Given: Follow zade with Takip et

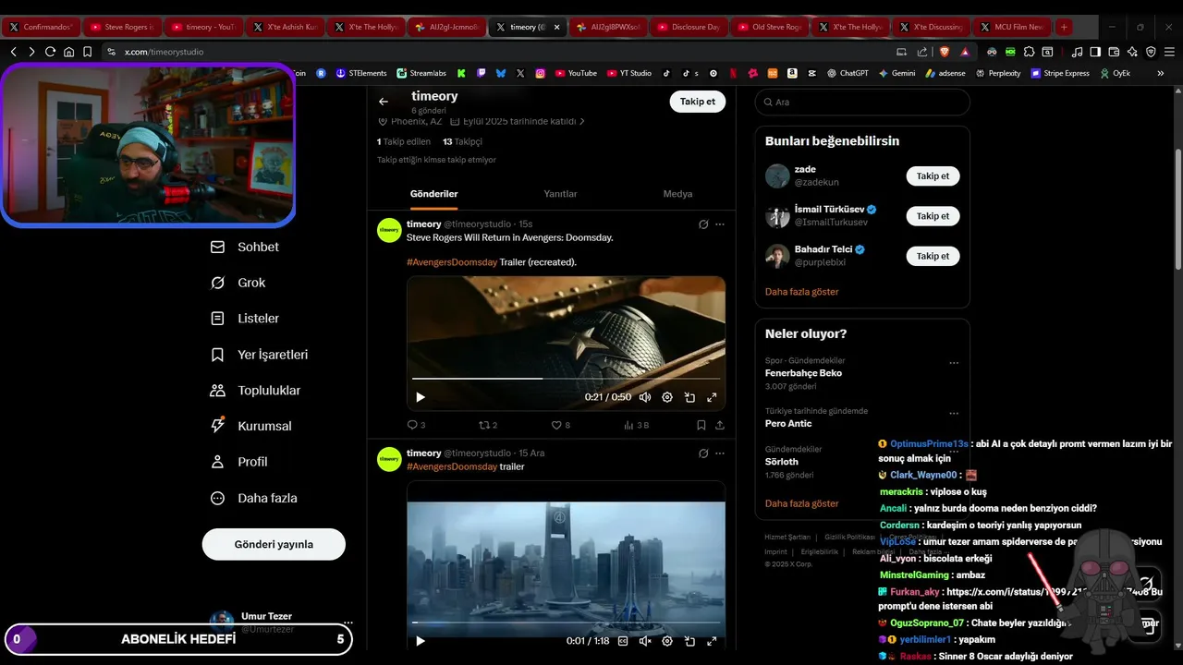Looking at the screenshot, I should (x=933, y=175).
